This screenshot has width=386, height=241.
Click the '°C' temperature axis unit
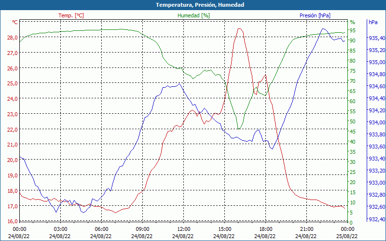coord(15,22)
